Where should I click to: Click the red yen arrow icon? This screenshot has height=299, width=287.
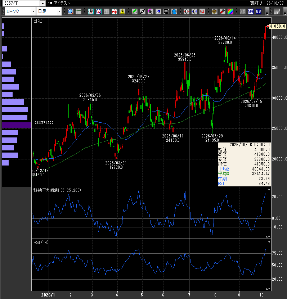115,12
